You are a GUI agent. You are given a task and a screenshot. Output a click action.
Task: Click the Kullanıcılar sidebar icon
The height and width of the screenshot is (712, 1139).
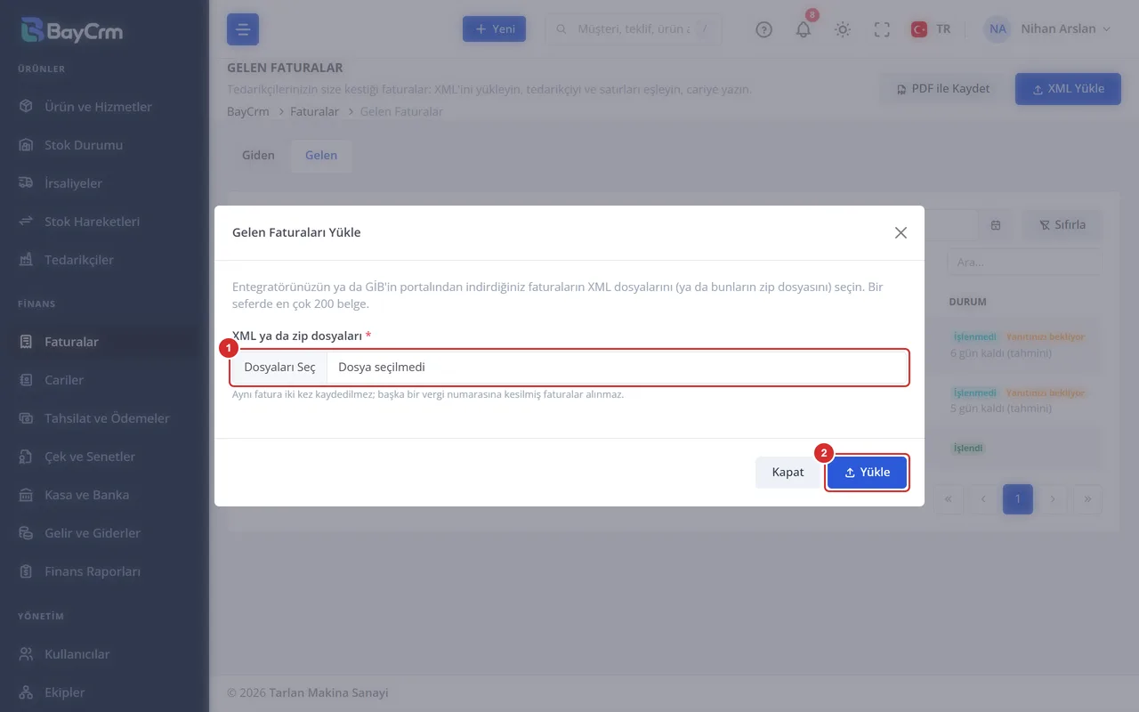tap(26, 654)
